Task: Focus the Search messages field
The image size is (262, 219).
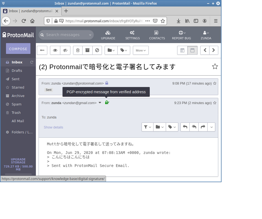Action: [x=66, y=35]
